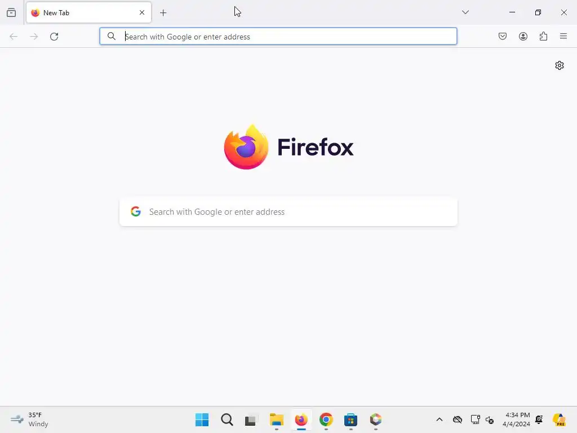
Task: Select the New Tab tab
Action: [x=88, y=12]
